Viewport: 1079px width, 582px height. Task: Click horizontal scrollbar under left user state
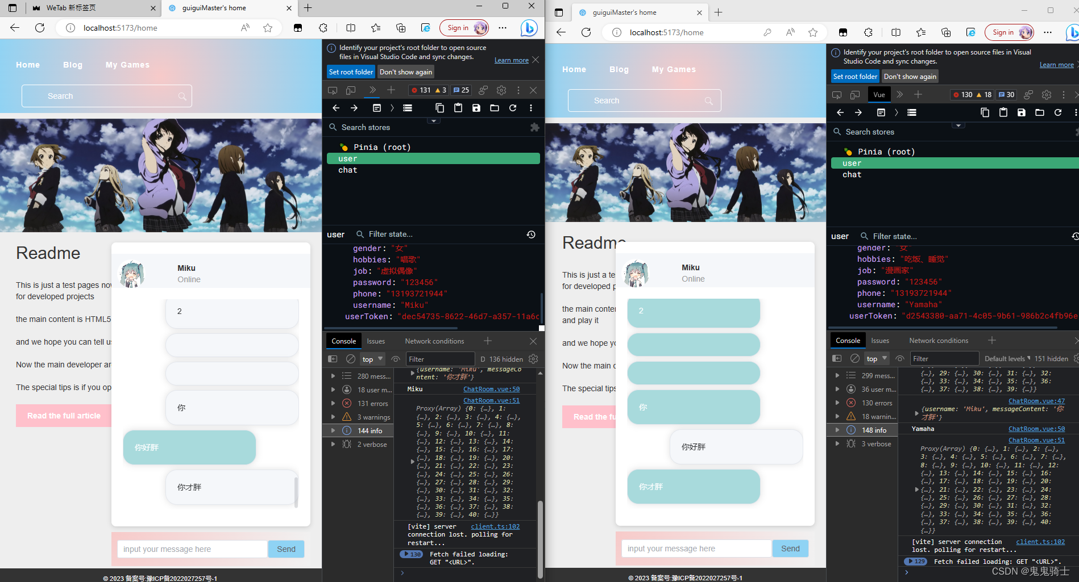tap(391, 328)
